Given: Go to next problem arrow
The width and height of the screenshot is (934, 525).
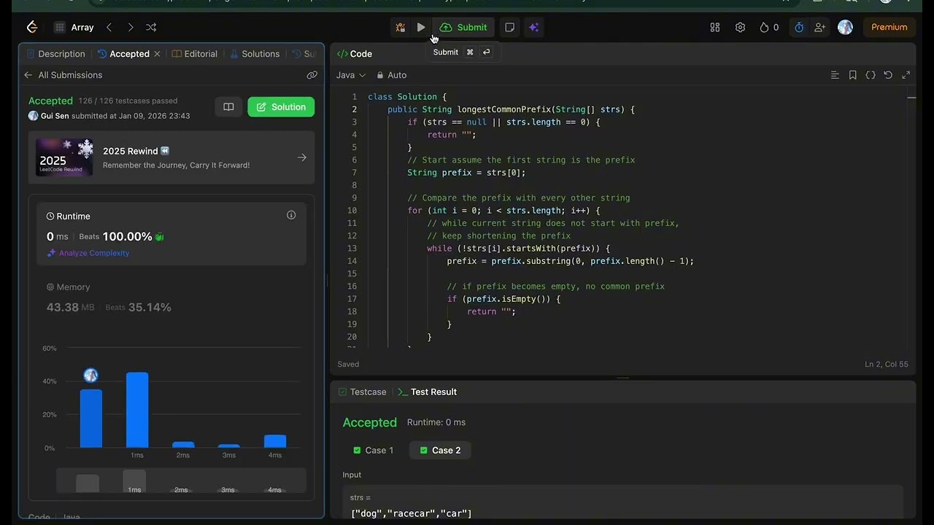Looking at the screenshot, I should point(130,27).
